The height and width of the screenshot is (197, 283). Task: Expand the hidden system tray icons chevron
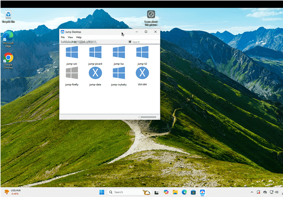pyautogui.click(x=252, y=192)
